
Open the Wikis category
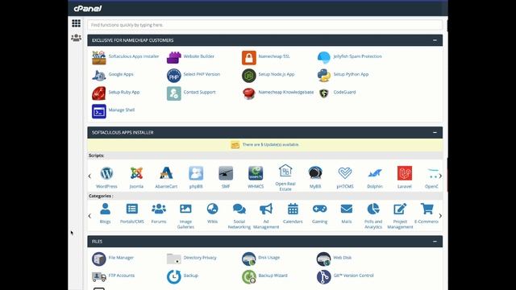pyautogui.click(x=212, y=213)
